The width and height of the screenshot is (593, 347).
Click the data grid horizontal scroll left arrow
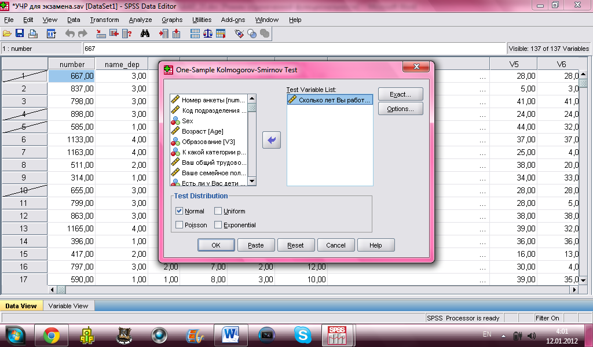(x=53, y=290)
